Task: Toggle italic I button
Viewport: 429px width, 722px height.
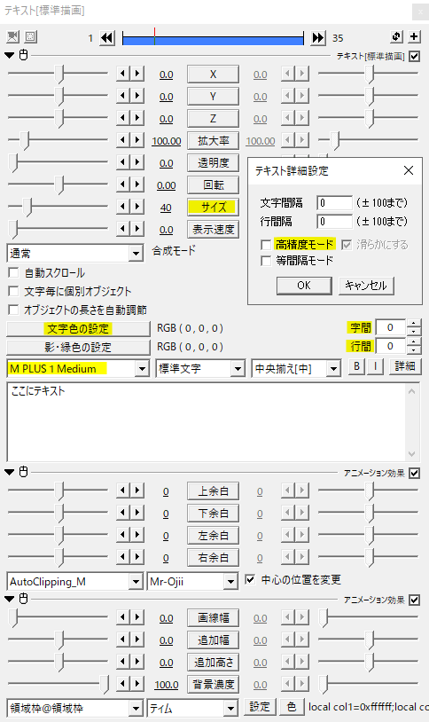Action: 376,366
